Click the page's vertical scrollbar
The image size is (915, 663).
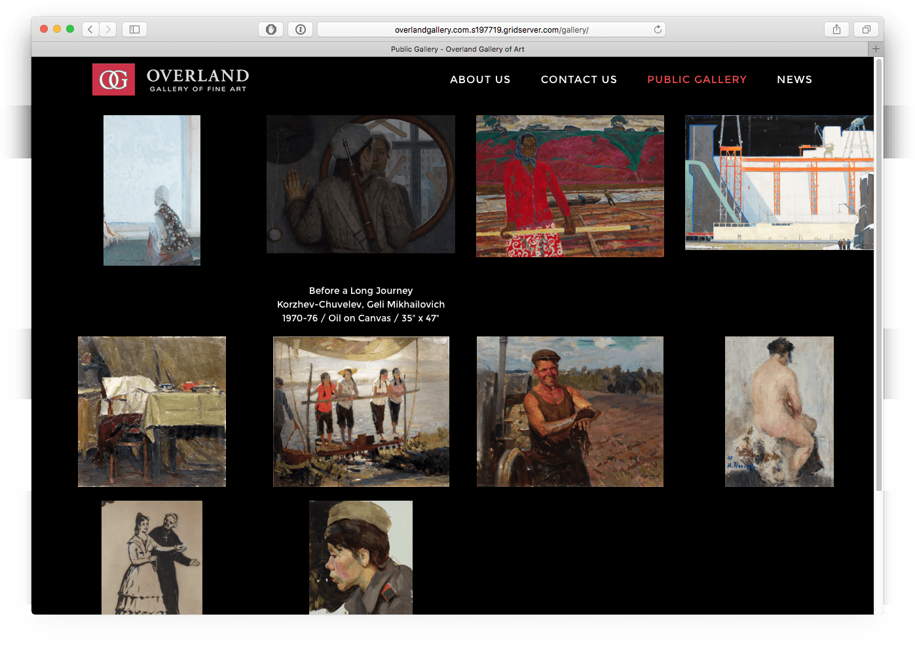point(879,275)
